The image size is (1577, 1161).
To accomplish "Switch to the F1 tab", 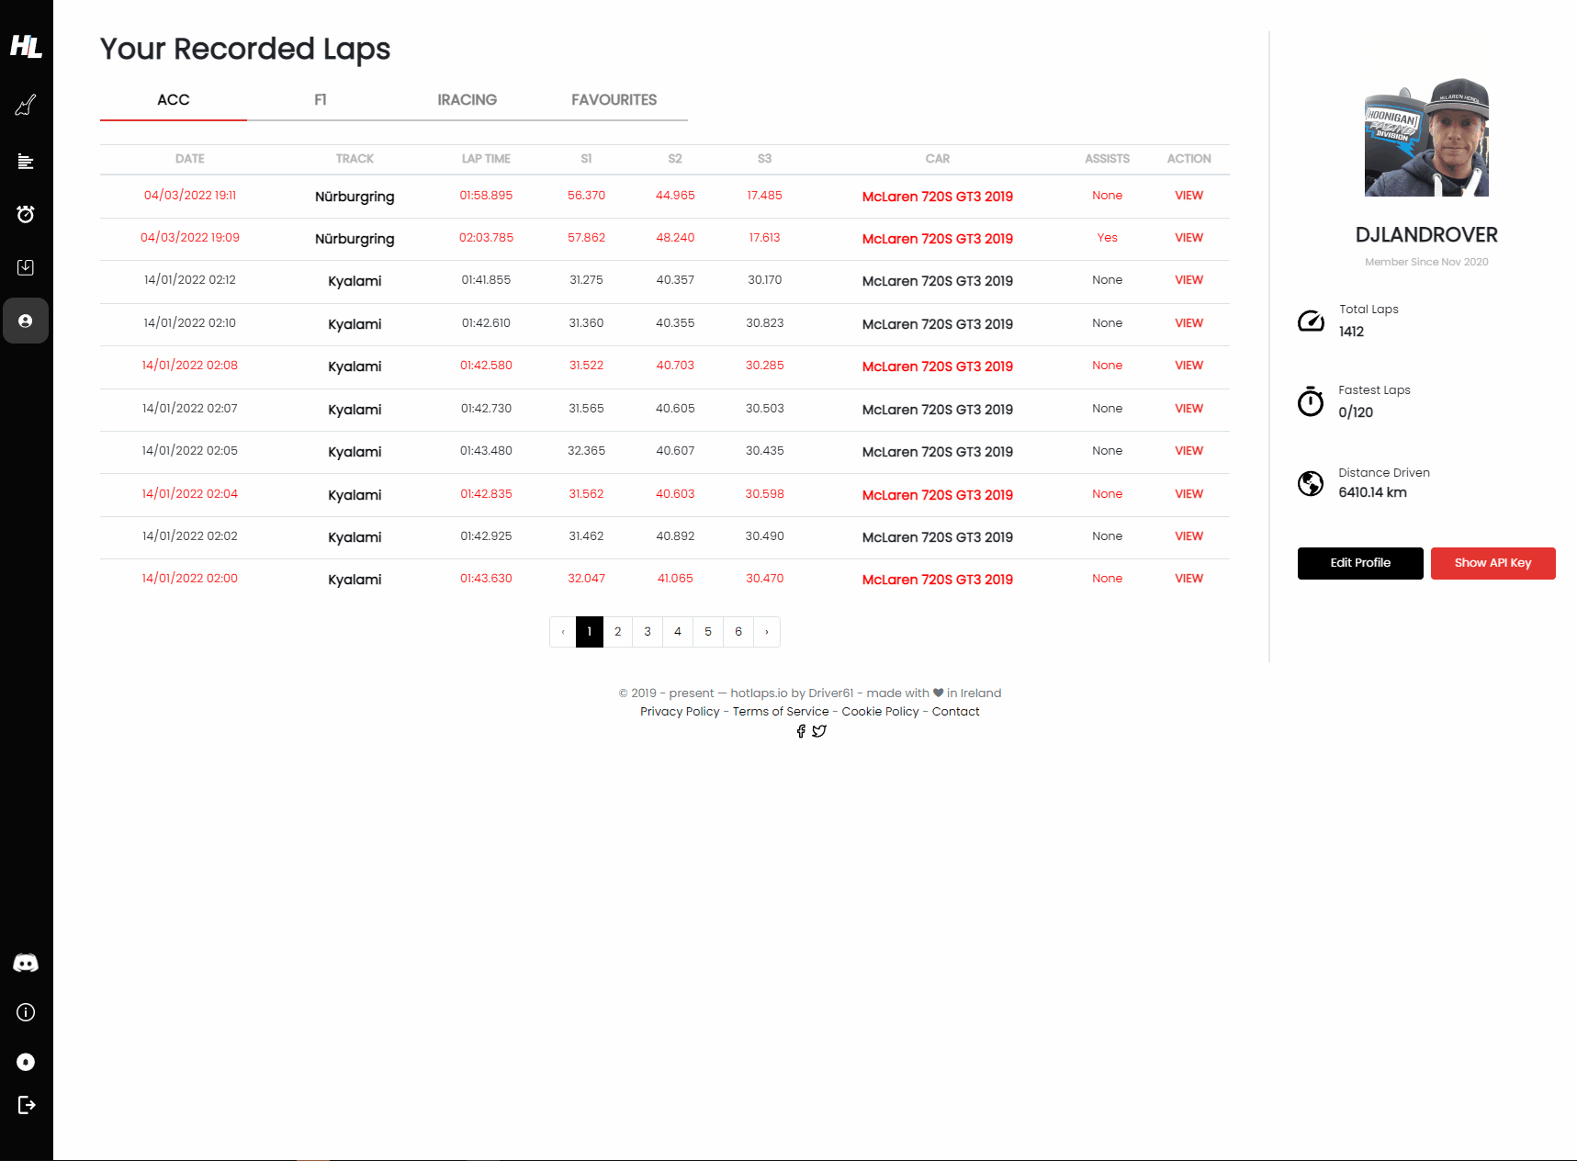I will [x=321, y=100].
